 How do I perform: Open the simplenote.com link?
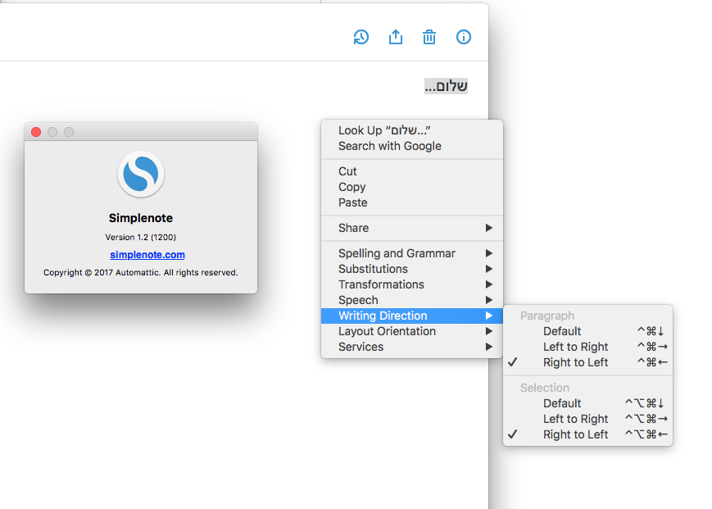[147, 255]
